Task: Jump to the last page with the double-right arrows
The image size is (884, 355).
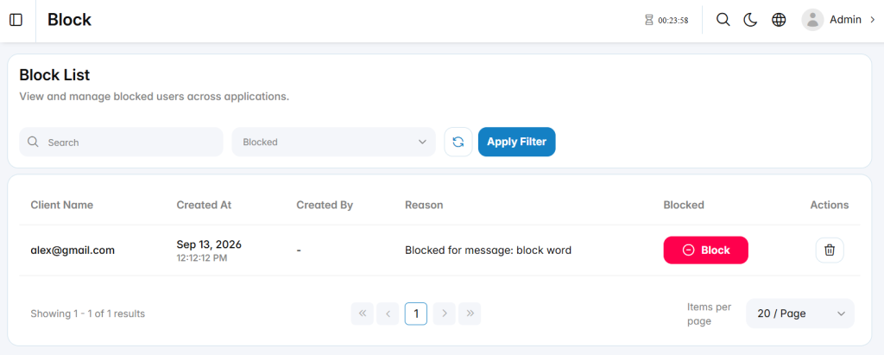Action: [470, 314]
